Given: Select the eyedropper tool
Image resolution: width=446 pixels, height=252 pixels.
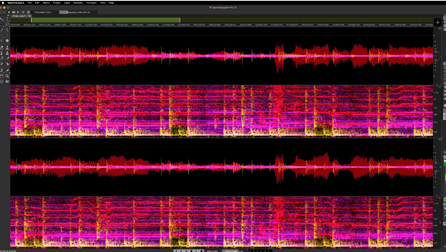Looking at the screenshot, I should (7, 70).
